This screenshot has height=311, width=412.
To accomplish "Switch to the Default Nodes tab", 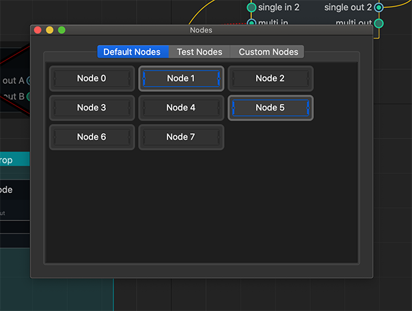I will 132,52.
